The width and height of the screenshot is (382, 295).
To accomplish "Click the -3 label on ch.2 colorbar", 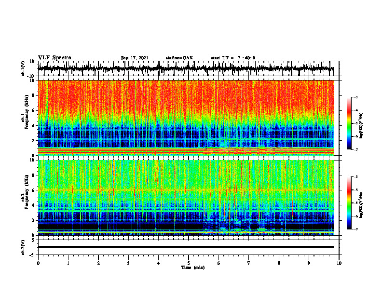I will 356,177.
